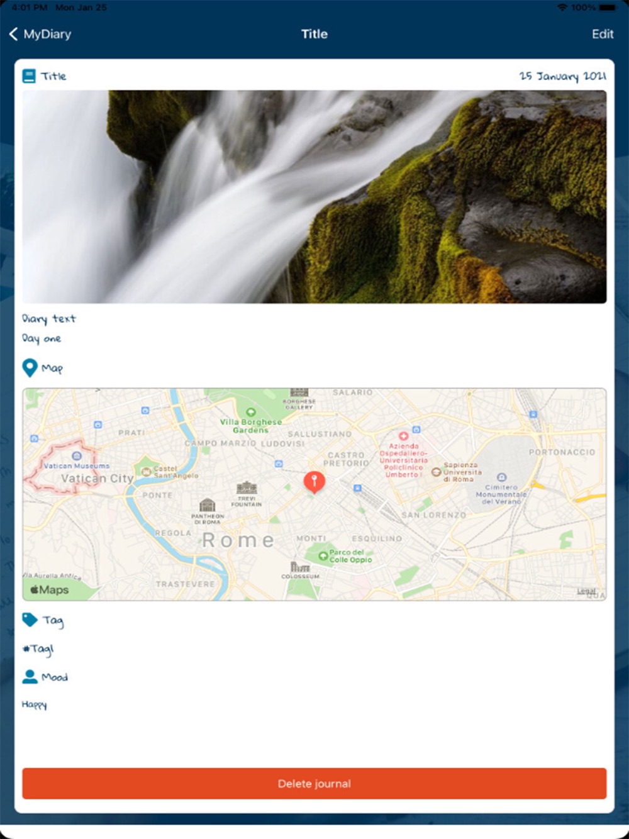Click the battery status icon
Viewport: 629px width, 839px height.
[x=608, y=8]
